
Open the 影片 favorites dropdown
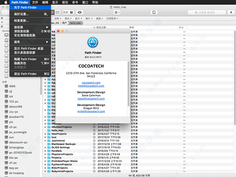coord(79,18)
